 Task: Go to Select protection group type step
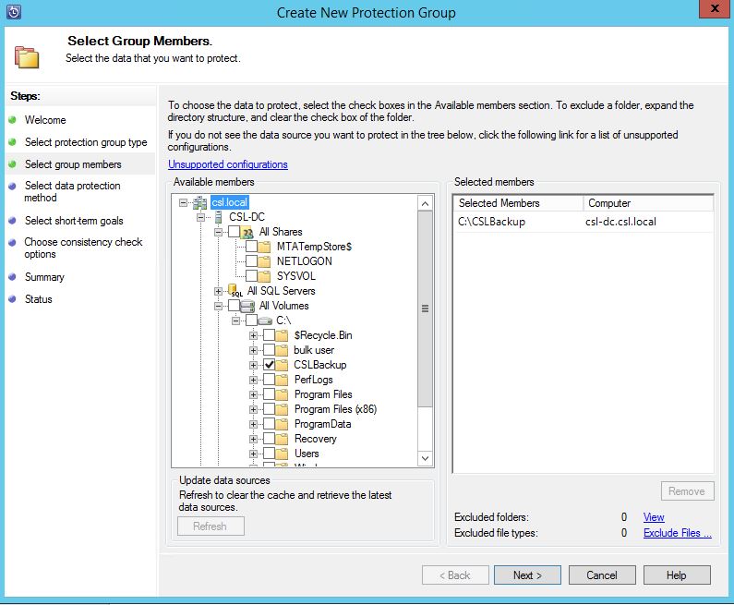(x=86, y=142)
